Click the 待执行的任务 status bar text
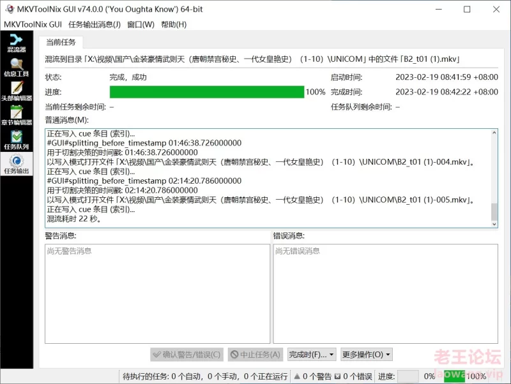The width and height of the screenshot is (511, 384). pos(205,376)
